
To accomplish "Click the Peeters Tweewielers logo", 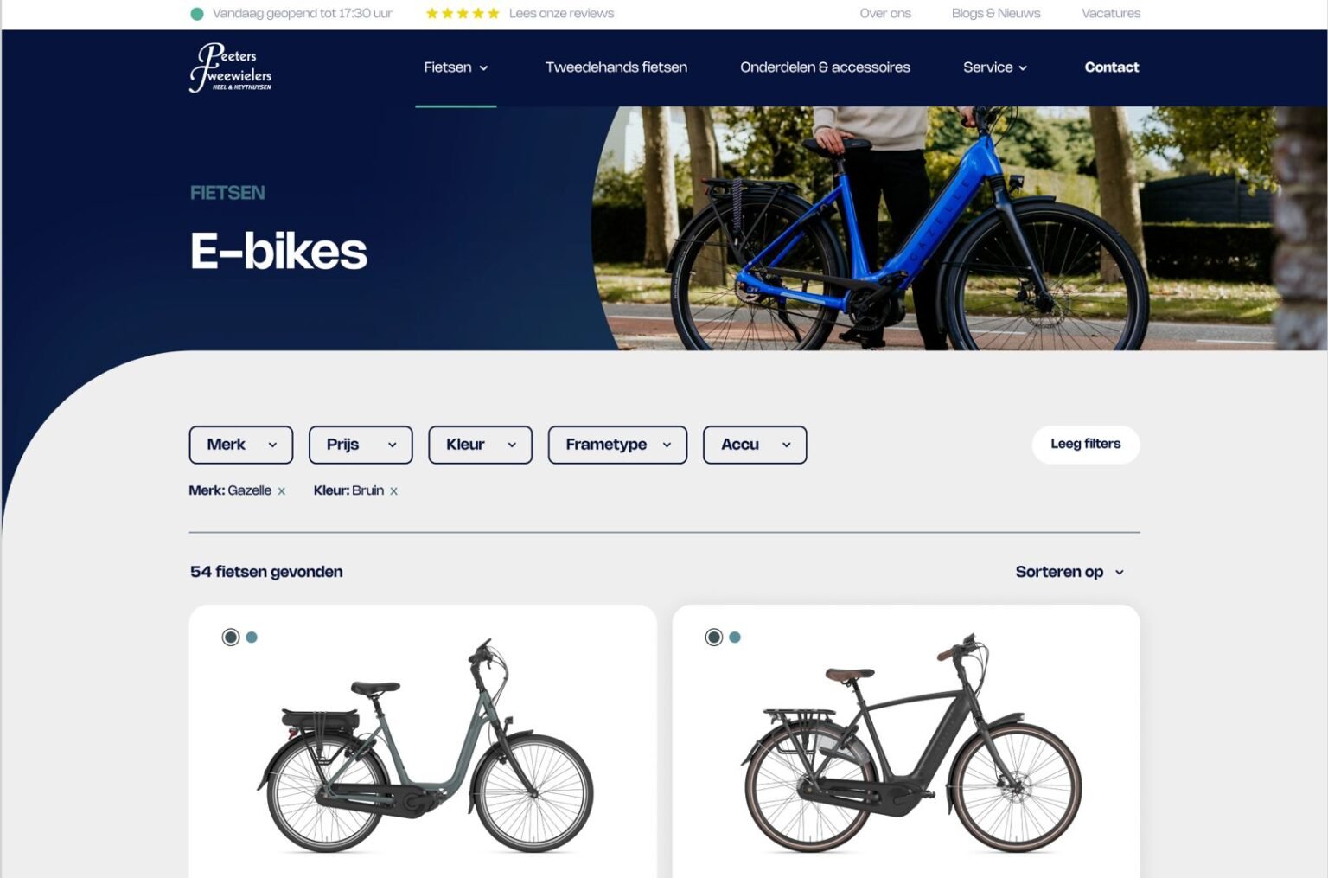I will point(230,67).
